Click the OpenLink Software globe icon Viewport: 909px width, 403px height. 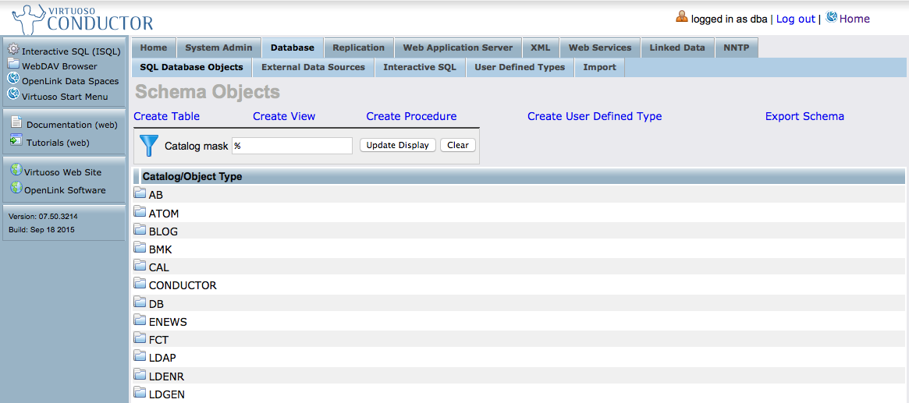click(16, 188)
